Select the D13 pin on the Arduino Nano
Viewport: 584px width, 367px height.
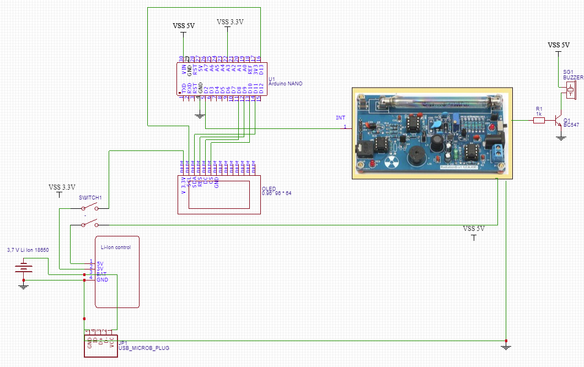[x=261, y=68]
